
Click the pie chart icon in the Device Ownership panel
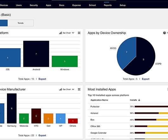coord(165,33)
